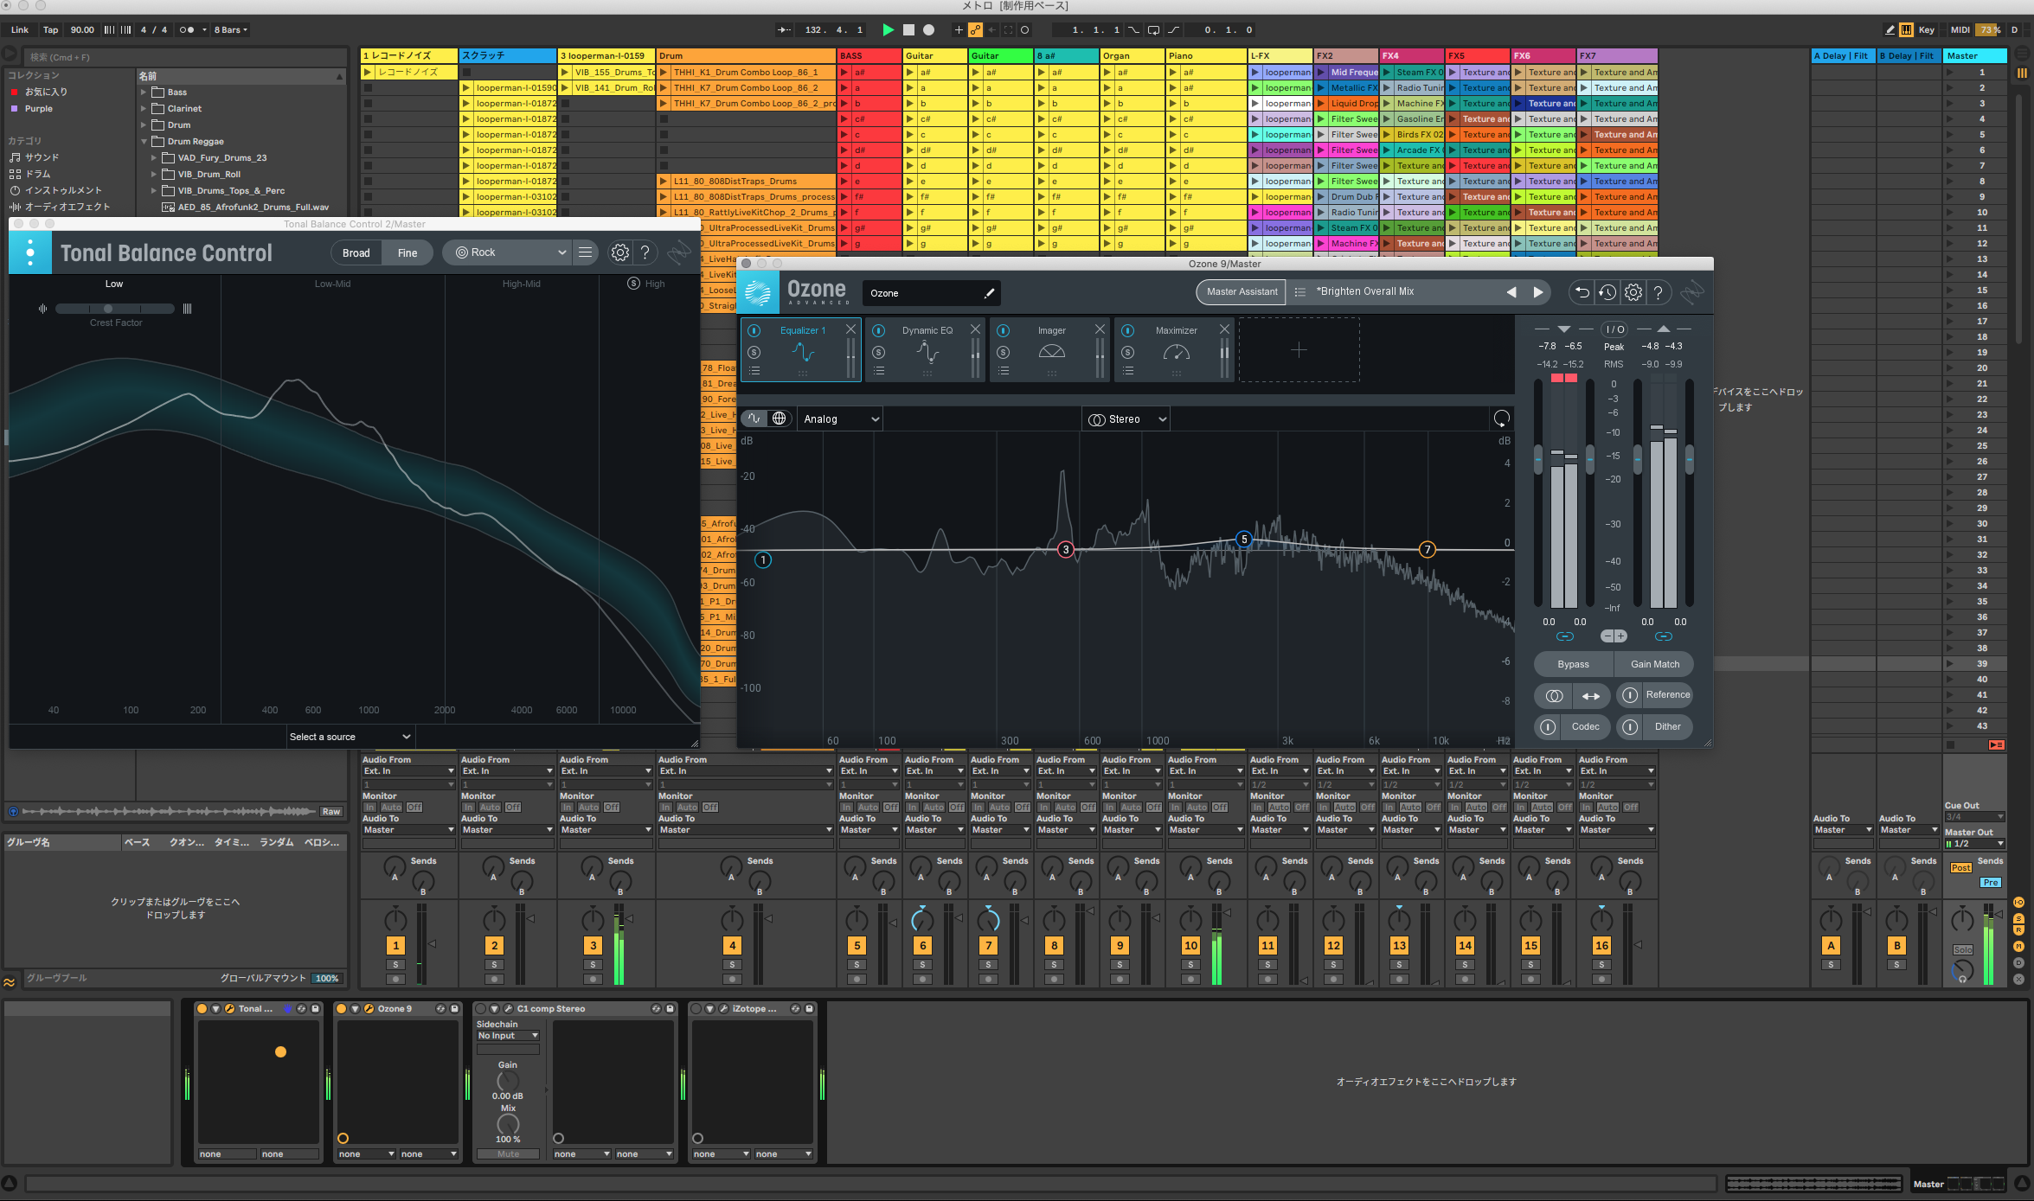This screenshot has height=1201, width=2034.
Task: Toggle MIDI map mode
Action: [1960, 29]
